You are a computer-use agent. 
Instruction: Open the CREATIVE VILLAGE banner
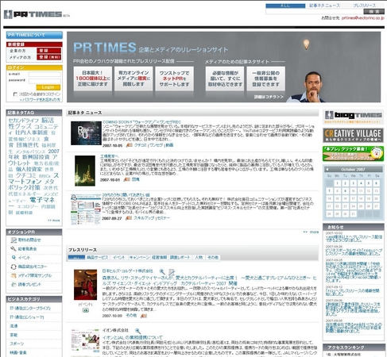click(353, 136)
